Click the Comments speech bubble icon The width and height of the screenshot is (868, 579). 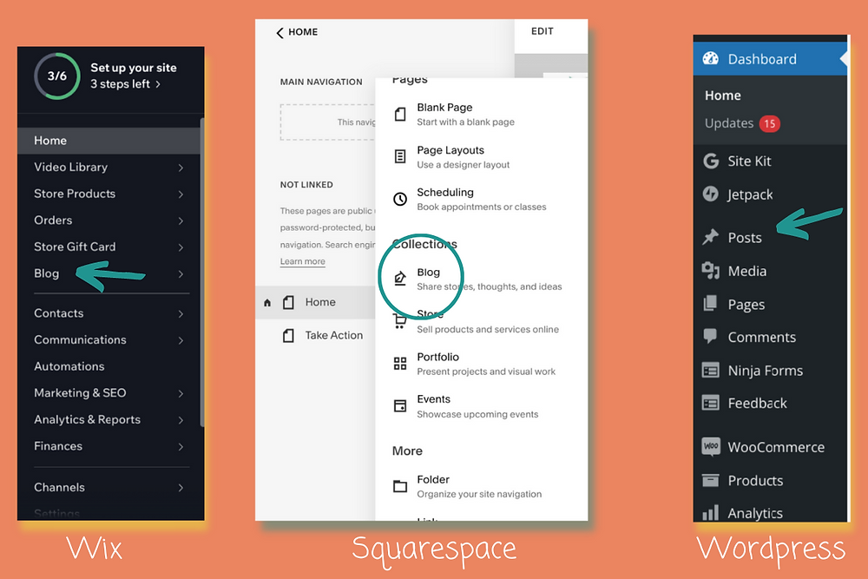click(x=710, y=336)
